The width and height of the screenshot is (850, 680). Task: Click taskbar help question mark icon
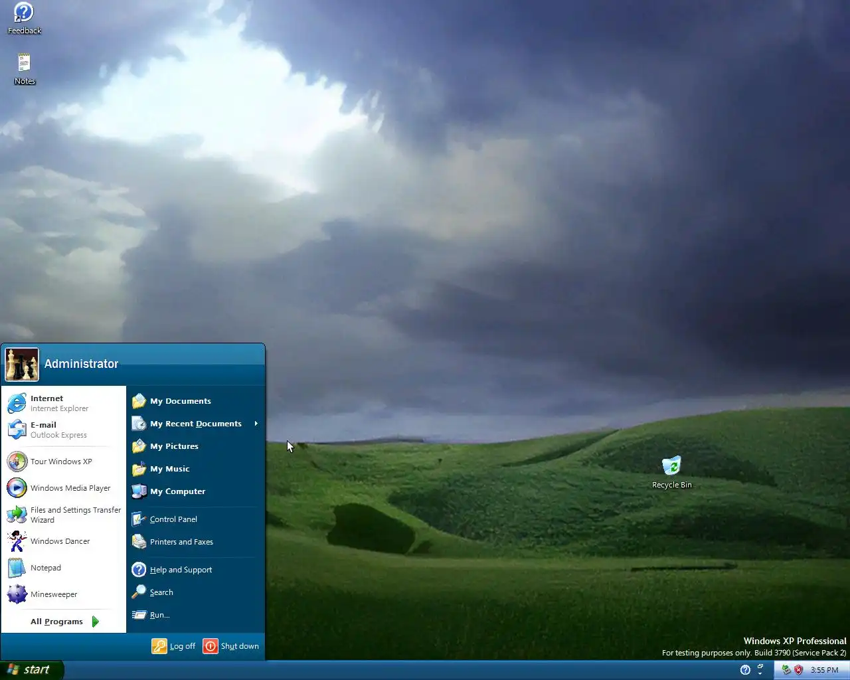(745, 670)
